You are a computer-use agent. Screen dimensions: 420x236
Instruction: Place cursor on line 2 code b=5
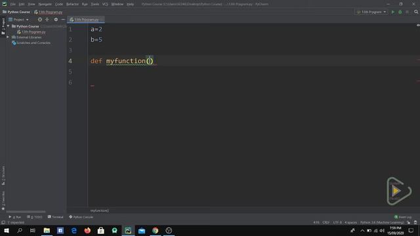[x=96, y=39]
